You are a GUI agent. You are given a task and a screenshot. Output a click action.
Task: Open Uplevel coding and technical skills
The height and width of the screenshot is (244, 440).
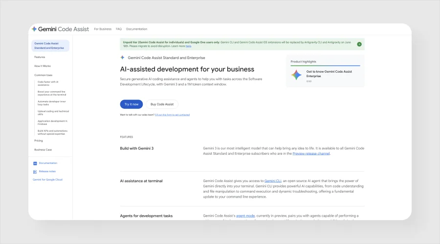click(53, 113)
